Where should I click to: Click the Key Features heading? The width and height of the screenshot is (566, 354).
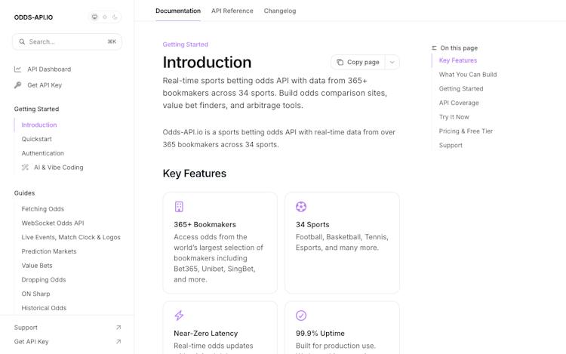click(x=194, y=174)
